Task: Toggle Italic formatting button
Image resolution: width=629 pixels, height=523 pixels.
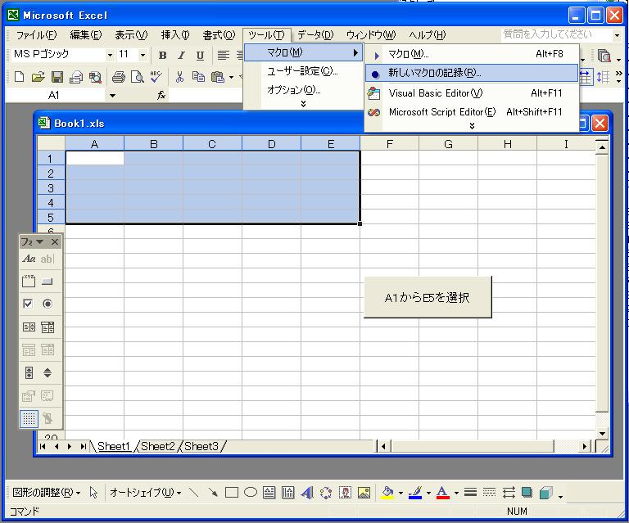Action: 181,56
